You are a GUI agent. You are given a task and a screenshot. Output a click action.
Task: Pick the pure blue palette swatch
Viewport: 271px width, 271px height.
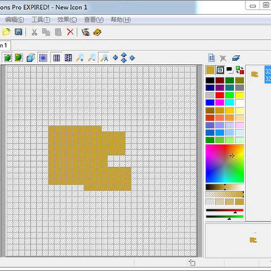click(210, 102)
